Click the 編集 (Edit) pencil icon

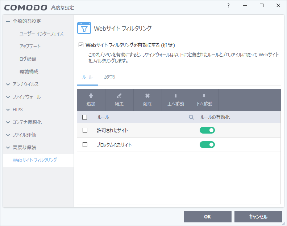click(x=119, y=96)
